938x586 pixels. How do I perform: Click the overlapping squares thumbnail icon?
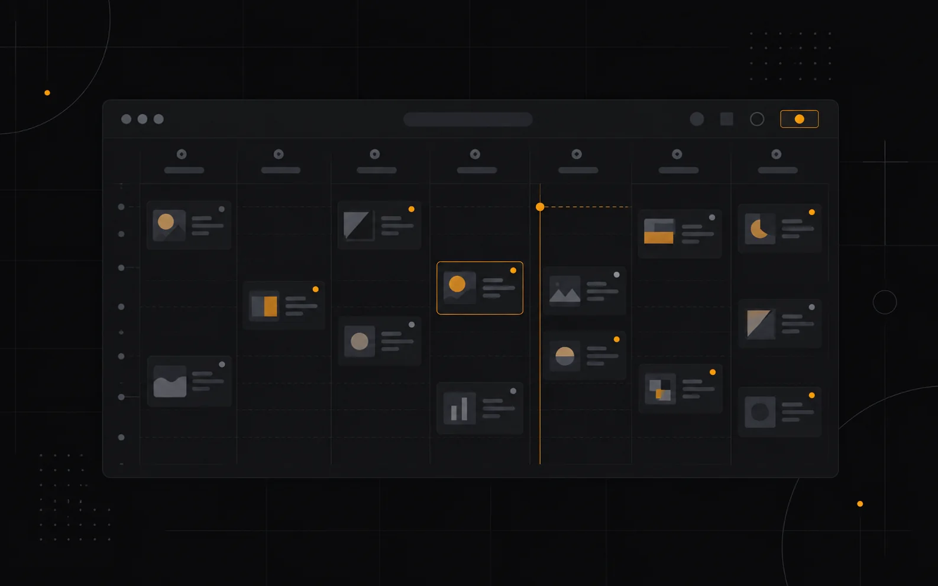click(660, 389)
